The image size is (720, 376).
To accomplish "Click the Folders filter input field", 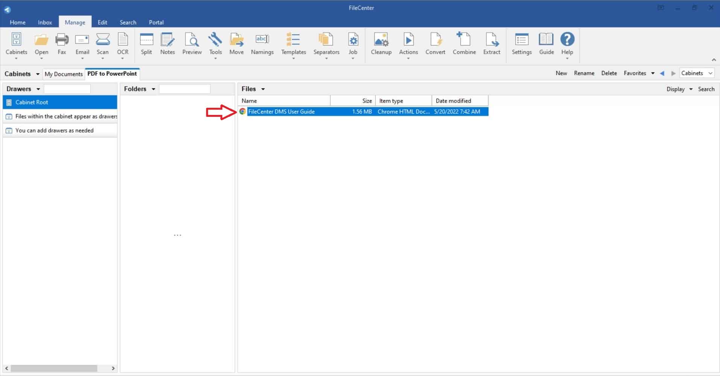I will point(184,89).
